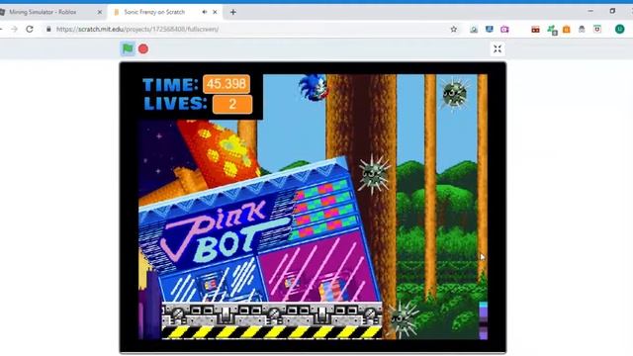Click the spiked enemy near the bottom
The image size is (633, 356).
(x=402, y=318)
